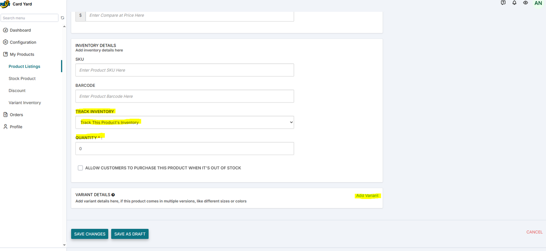Open the Track Inventory dropdown
Image resolution: width=546 pixels, height=251 pixels.
[x=184, y=123]
